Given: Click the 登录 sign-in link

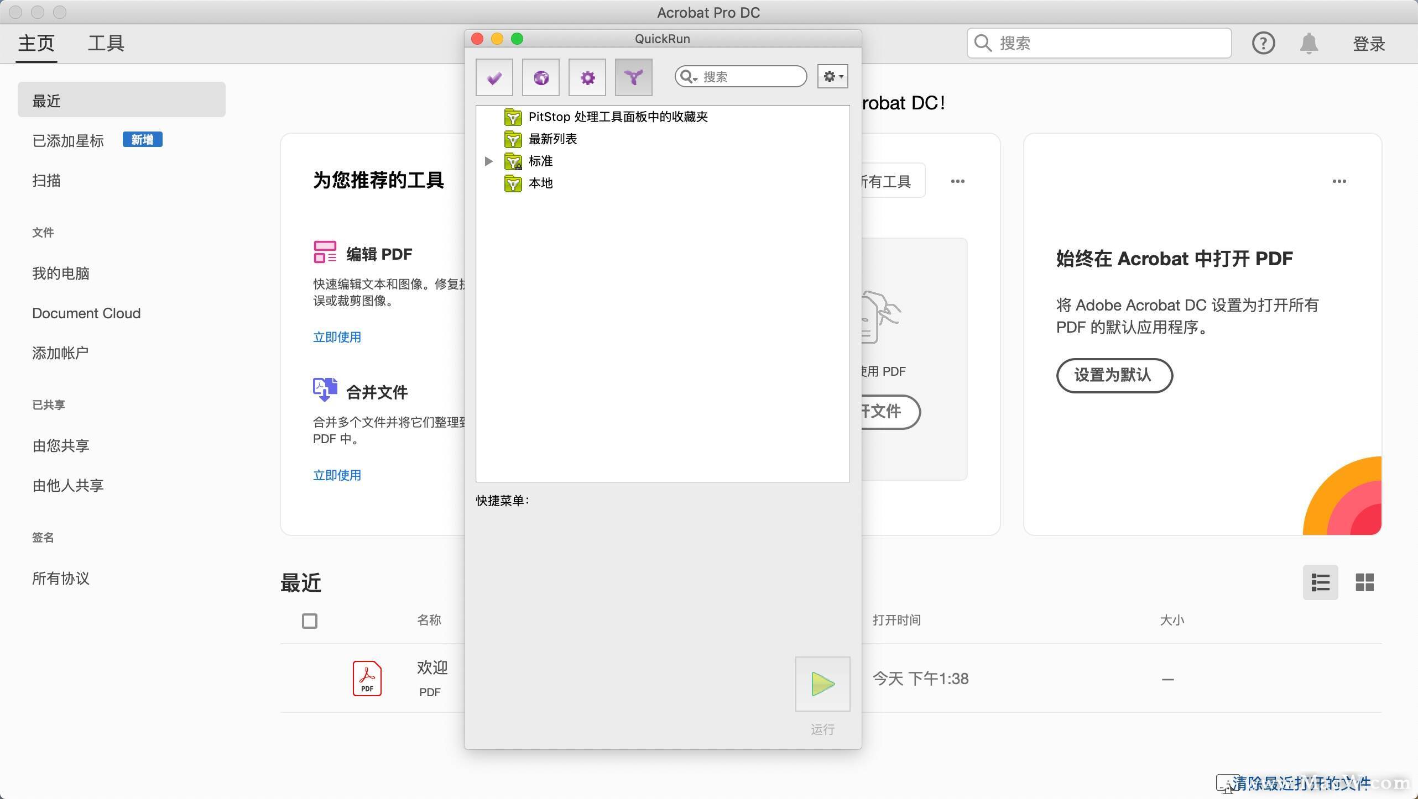Looking at the screenshot, I should (x=1369, y=44).
